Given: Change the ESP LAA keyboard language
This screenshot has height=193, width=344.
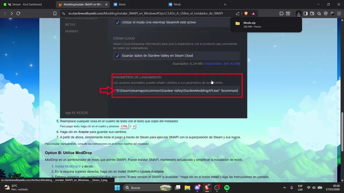Looking at the screenshot, I should point(300,188).
